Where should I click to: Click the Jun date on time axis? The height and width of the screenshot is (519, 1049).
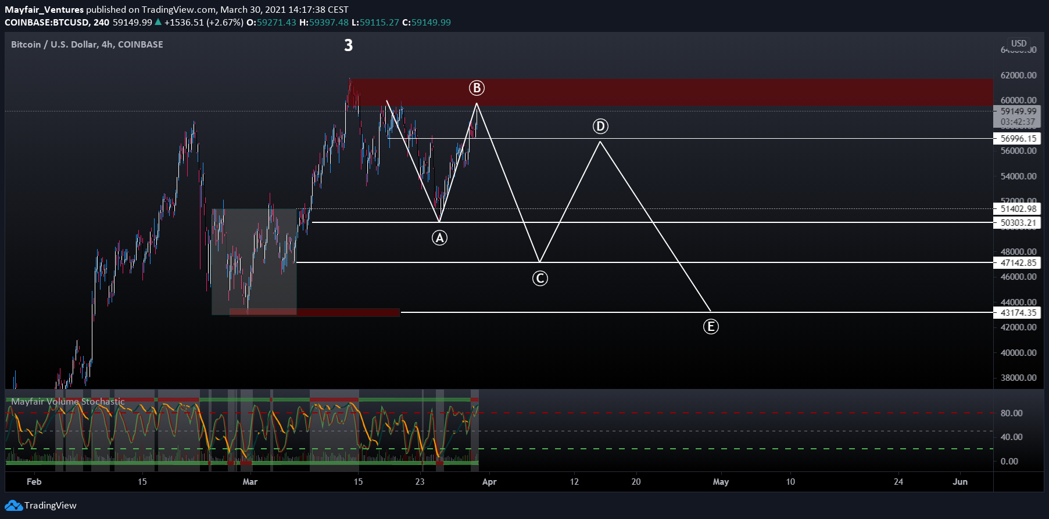coord(960,482)
